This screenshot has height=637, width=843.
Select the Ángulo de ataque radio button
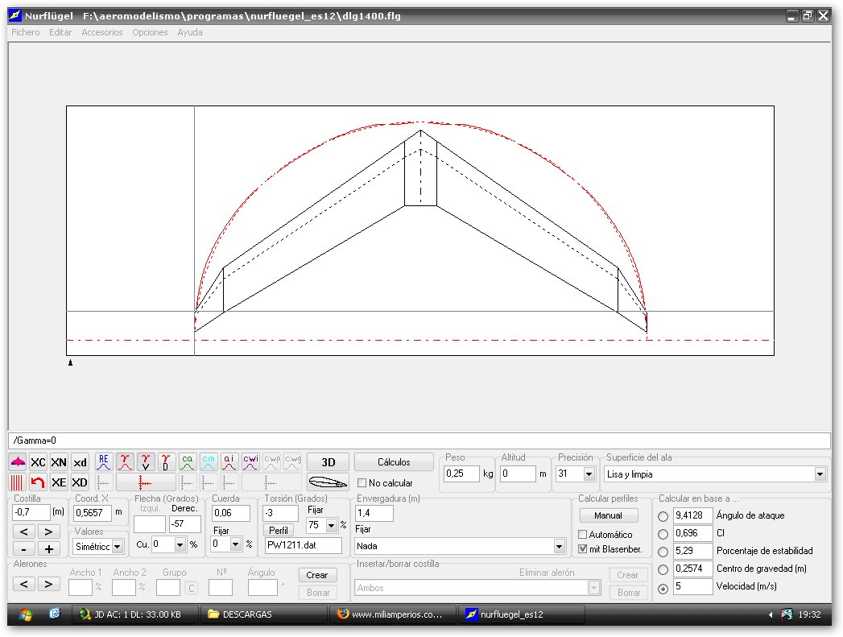(x=663, y=516)
